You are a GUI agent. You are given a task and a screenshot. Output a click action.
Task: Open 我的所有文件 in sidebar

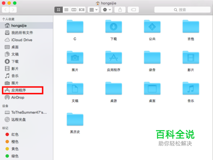pos(26,33)
